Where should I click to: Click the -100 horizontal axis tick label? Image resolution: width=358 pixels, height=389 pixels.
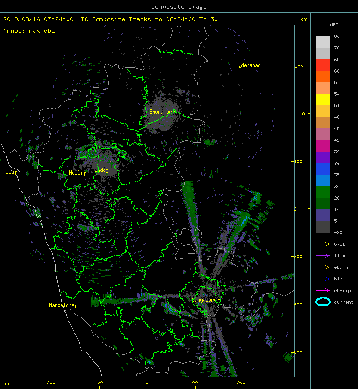point(97,383)
